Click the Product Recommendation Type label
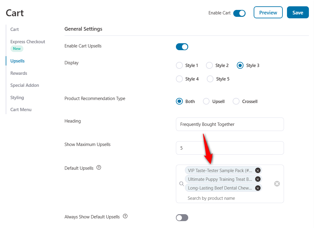314x228 pixels. pos(95,99)
